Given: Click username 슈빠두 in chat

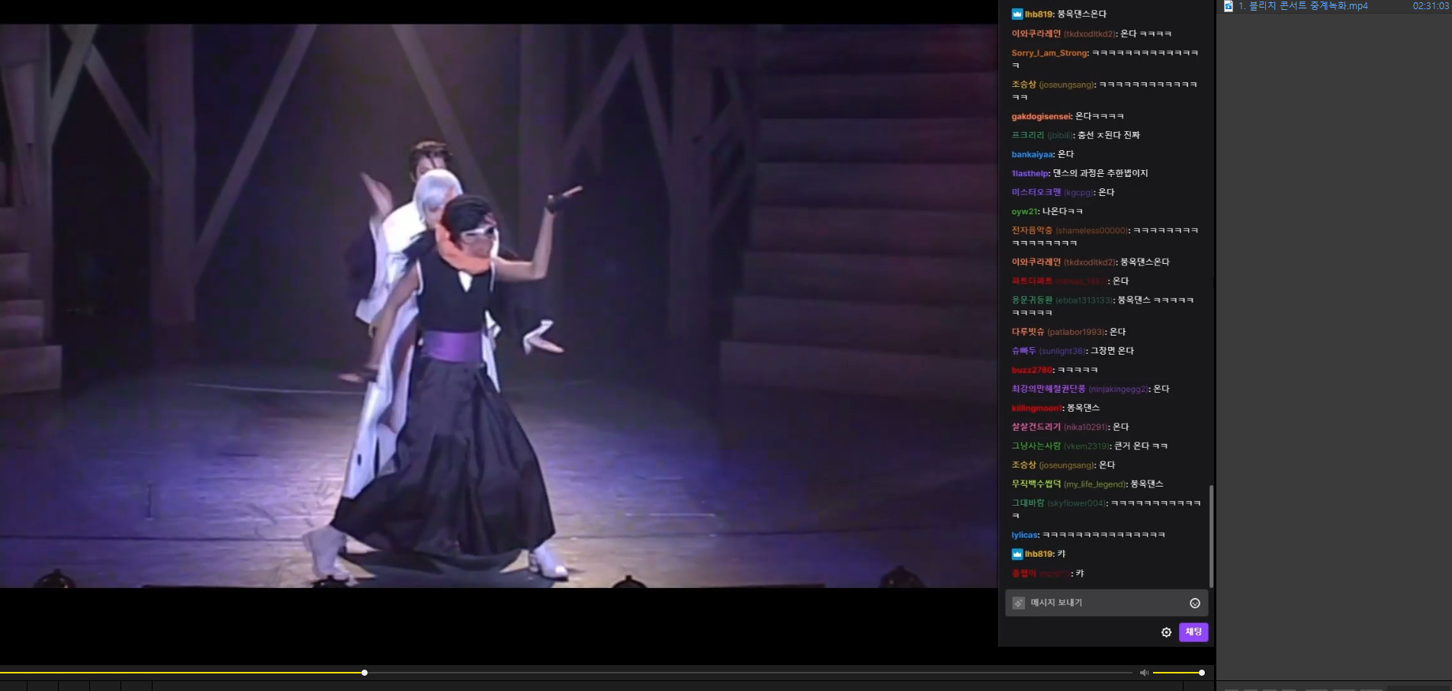Looking at the screenshot, I should point(1024,351).
